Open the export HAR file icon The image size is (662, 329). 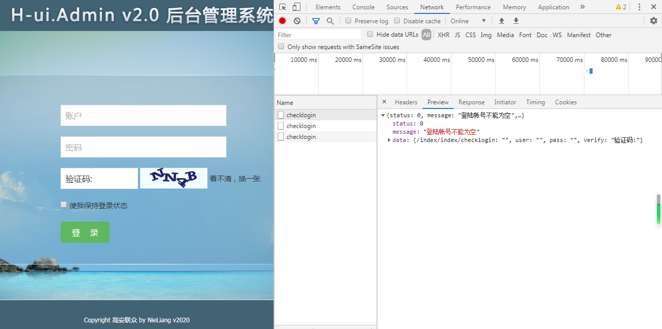tap(516, 21)
